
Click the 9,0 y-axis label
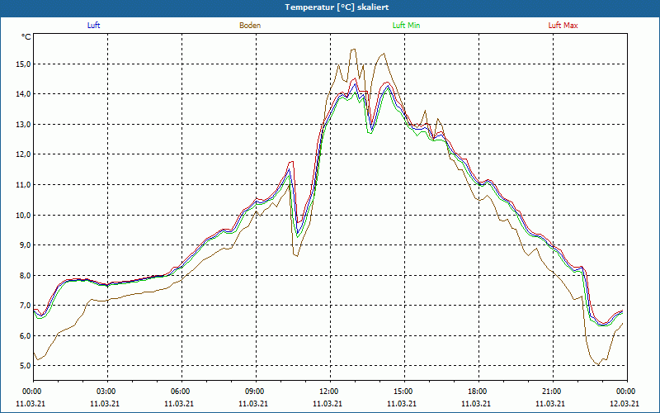pyautogui.click(x=26, y=244)
